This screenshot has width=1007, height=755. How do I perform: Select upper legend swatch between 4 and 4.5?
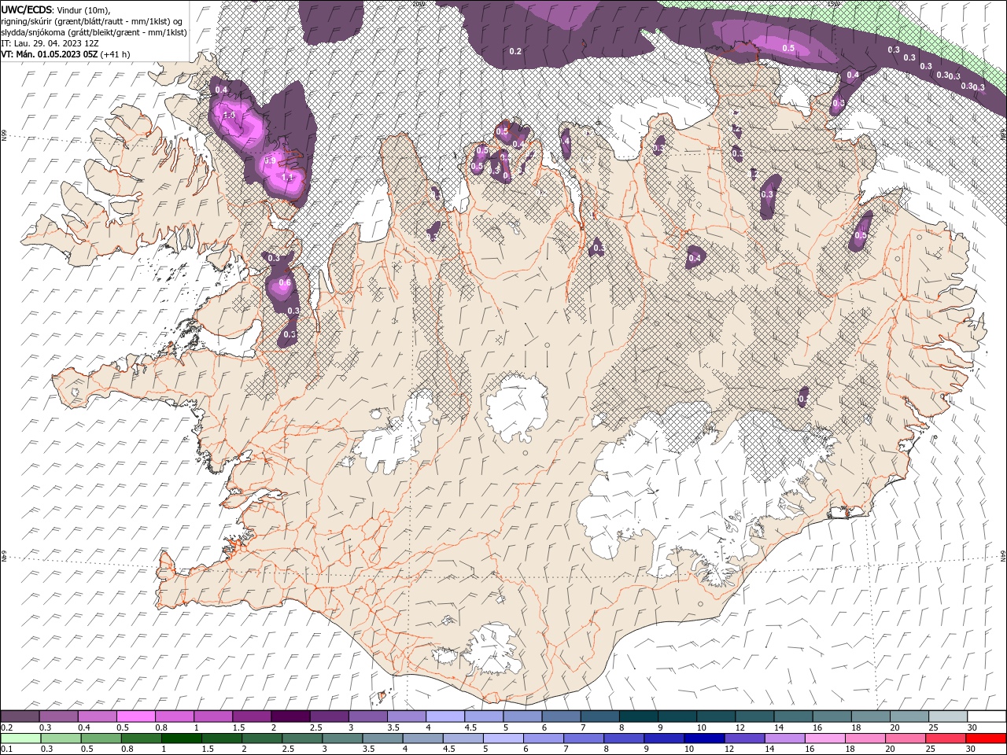[445, 716]
